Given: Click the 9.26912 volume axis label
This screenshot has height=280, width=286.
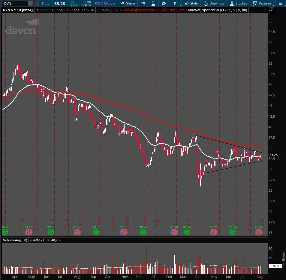Looking at the screenshot, I should click(x=275, y=266).
